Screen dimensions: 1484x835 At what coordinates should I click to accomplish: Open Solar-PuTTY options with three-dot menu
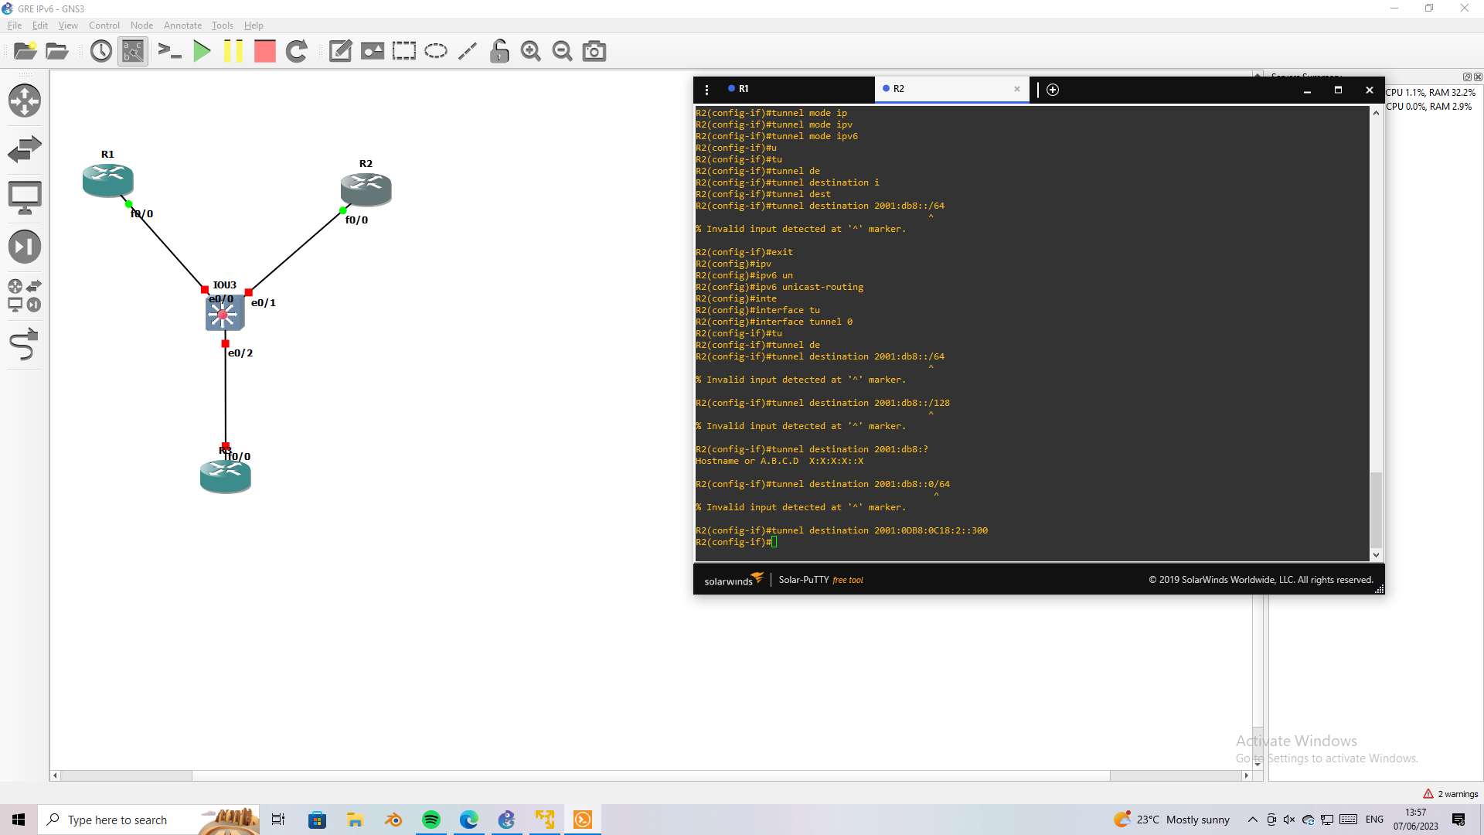coord(707,89)
